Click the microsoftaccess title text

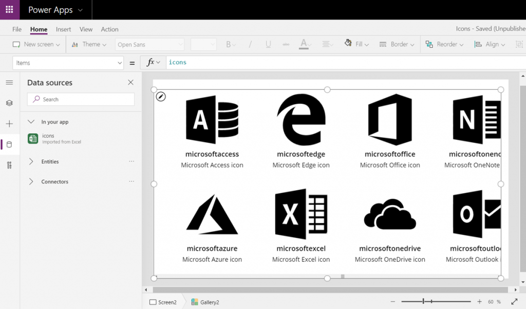212,154
